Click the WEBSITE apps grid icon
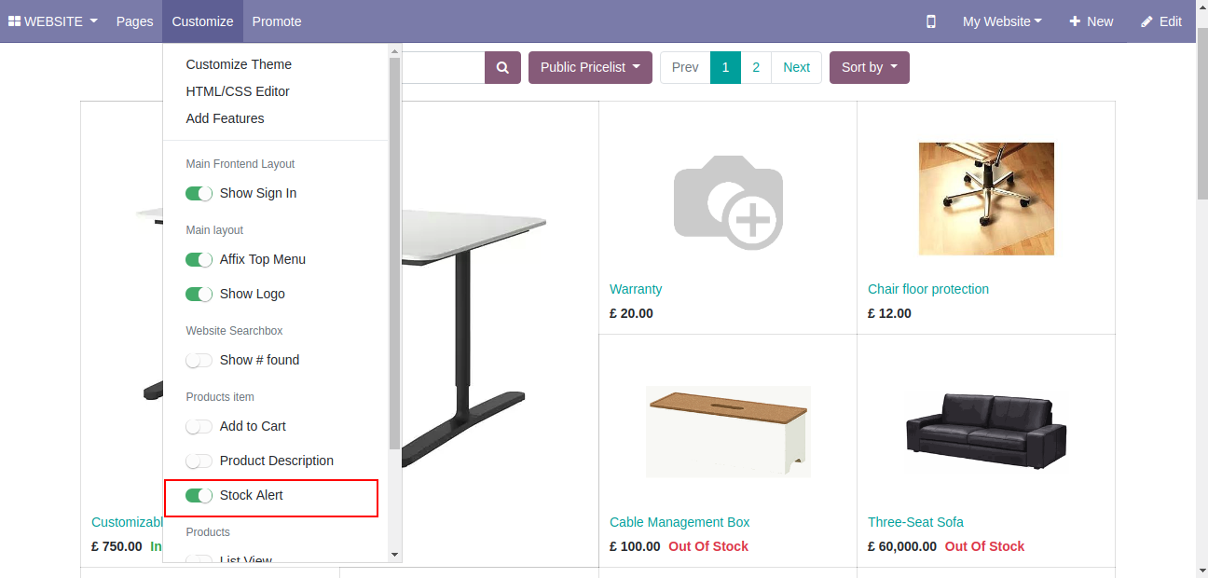This screenshot has width=1208, height=578. click(x=15, y=21)
